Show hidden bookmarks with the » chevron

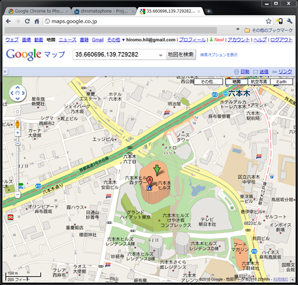pos(238,29)
